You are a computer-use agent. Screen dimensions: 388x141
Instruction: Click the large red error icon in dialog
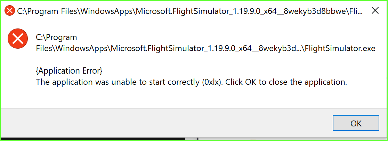(x=18, y=39)
